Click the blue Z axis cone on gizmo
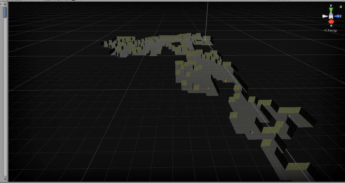Image resolution: width=345 pixels, height=183 pixels. coord(336,17)
